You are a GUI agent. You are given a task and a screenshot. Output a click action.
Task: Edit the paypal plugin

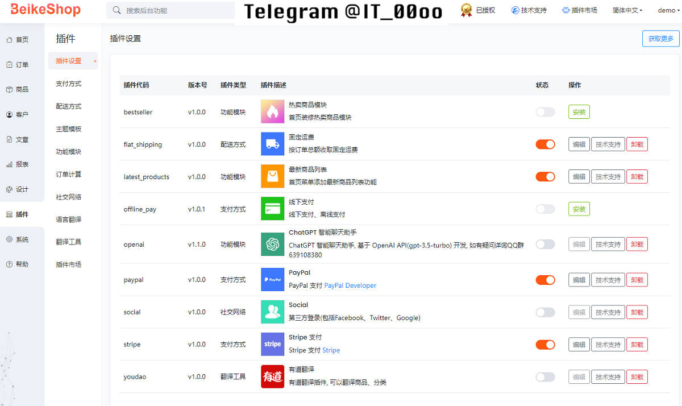[x=579, y=280]
